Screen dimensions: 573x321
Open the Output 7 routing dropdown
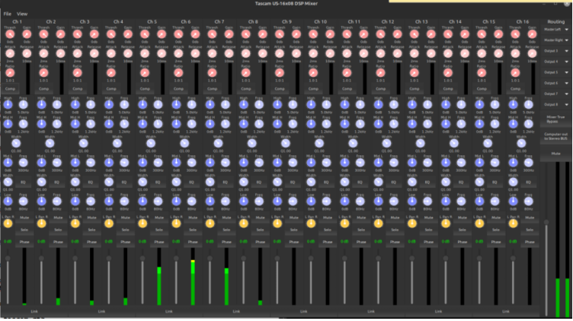555,94
